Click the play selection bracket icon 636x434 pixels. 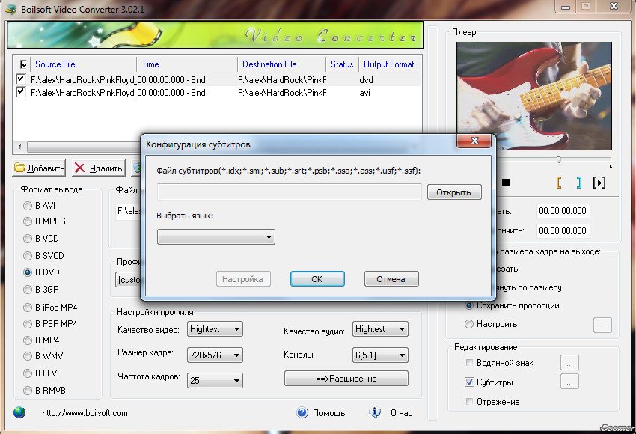[599, 183]
